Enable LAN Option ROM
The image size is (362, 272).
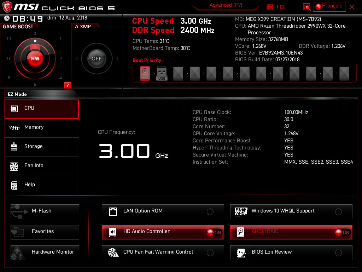[x=210, y=212]
